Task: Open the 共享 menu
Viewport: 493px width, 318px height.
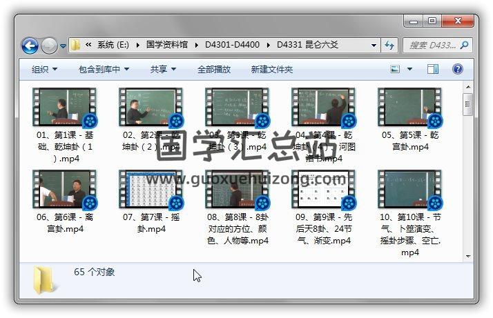Action: tap(163, 69)
